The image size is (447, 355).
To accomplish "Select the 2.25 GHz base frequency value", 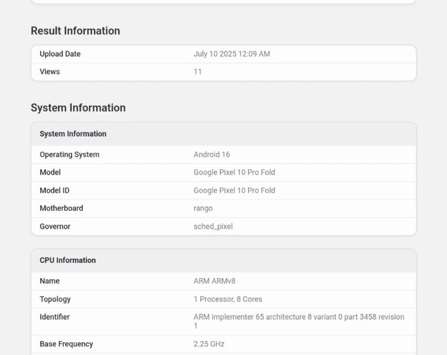I will point(209,344).
